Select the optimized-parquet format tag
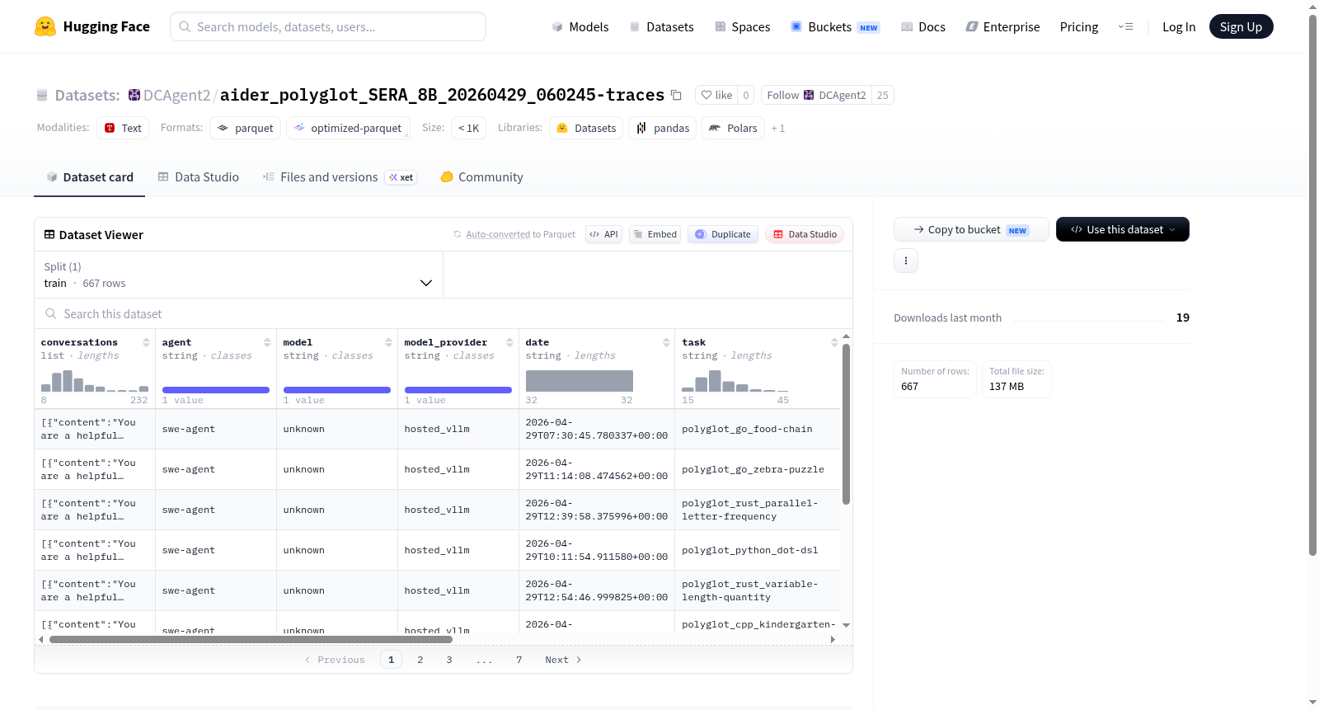 [348, 128]
